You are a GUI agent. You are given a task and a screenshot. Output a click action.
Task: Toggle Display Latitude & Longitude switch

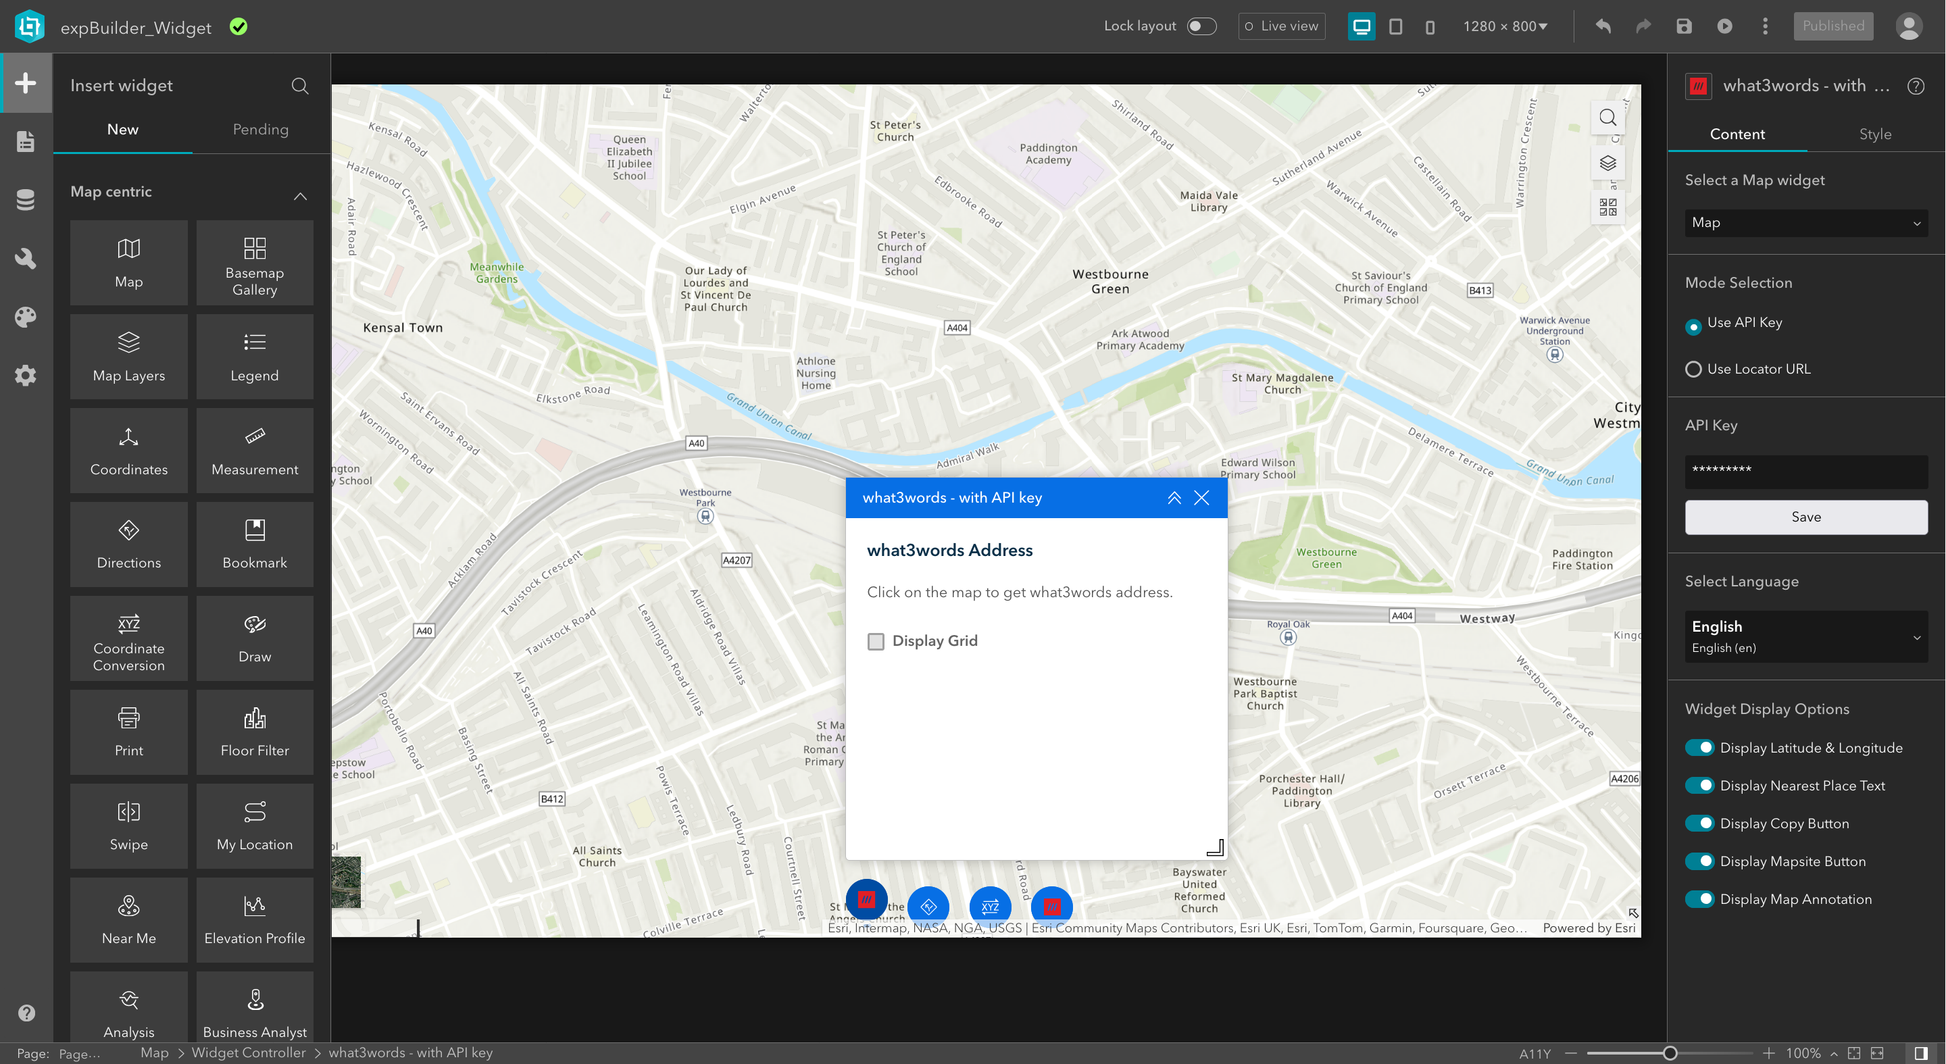[1700, 748]
